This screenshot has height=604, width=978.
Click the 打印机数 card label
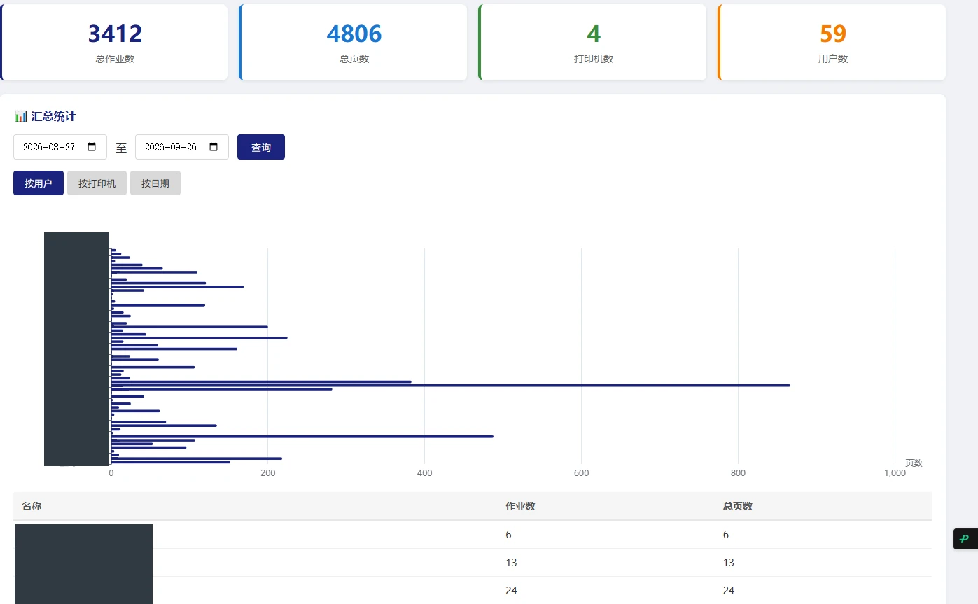594,59
